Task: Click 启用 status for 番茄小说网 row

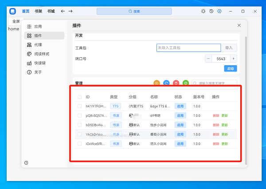Action: tap(180, 134)
